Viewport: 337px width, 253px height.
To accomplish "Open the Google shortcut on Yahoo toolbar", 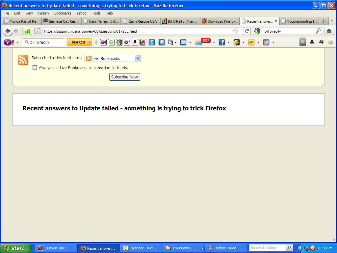I will click(x=119, y=42).
